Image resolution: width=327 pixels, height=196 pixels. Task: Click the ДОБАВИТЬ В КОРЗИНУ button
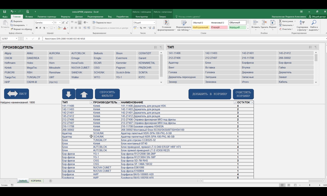tap(210, 94)
